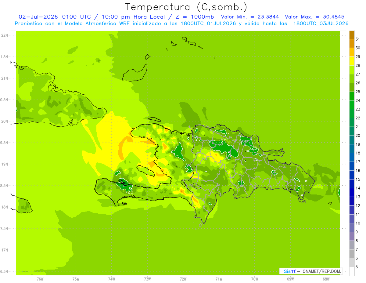The width and height of the screenshot is (366, 283).
Task: Pick the legend swatch between 12 and 13
Action: click(x=352, y=201)
